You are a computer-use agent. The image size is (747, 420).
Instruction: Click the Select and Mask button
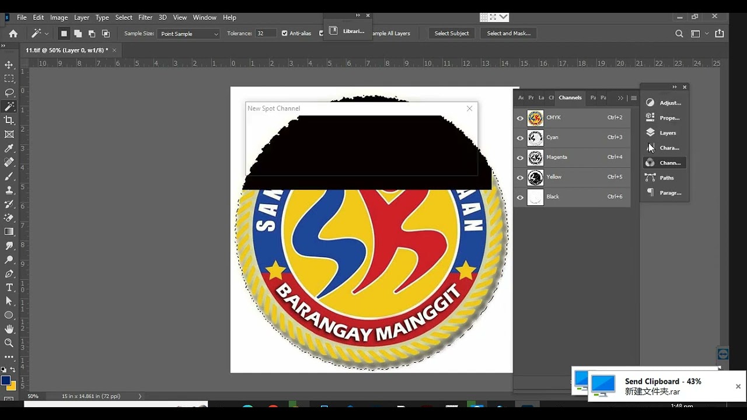[509, 34]
